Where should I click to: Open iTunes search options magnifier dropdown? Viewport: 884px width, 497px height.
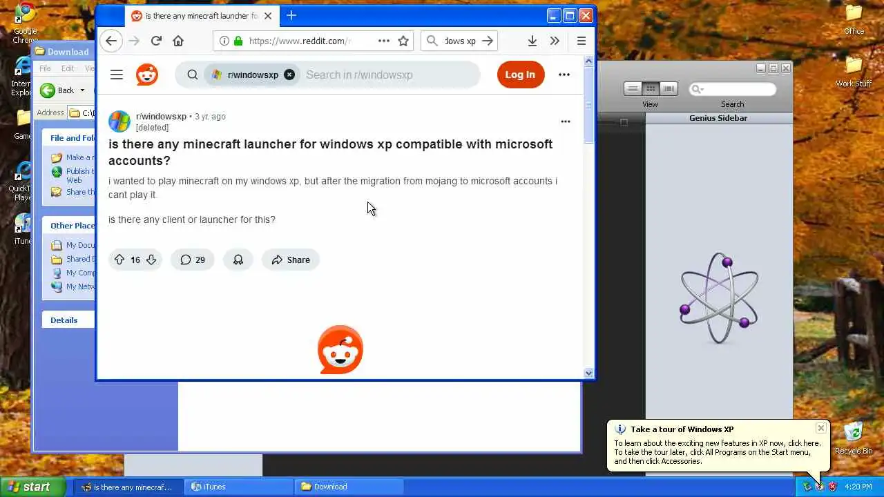coord(697,89)
